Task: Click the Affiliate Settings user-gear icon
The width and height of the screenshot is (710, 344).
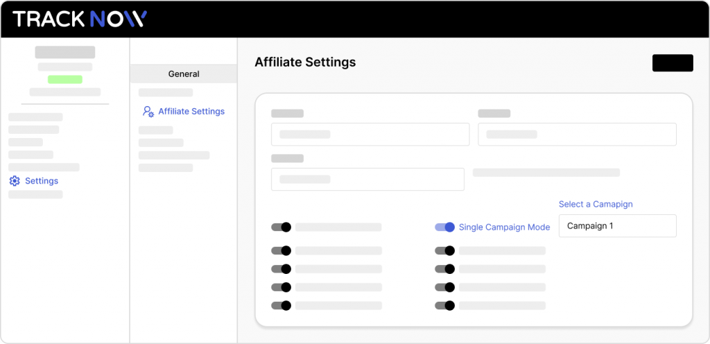Action: tap(148, 112)
